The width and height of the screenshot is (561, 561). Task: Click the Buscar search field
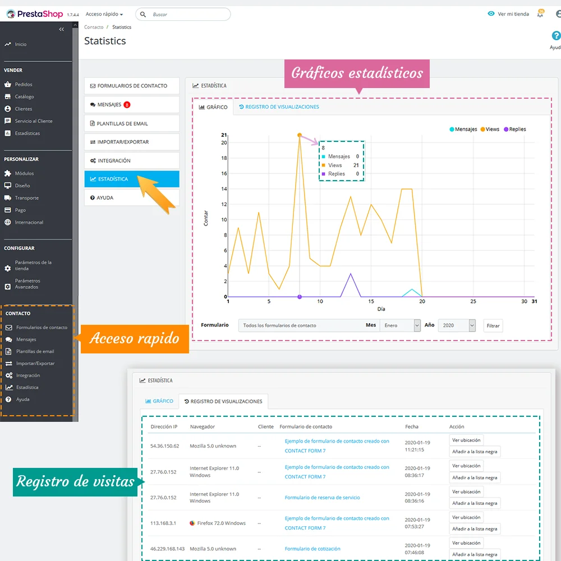[188, 14]
